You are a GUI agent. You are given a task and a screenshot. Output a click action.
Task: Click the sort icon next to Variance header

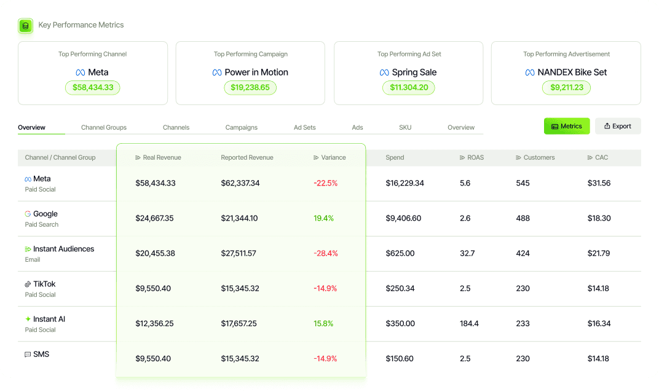[x=315, y=157]
